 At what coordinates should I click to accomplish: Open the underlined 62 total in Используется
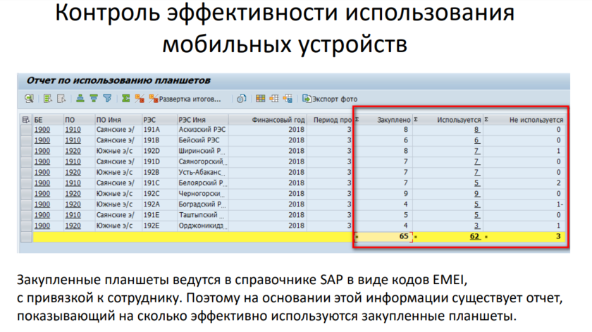point(474,237)
